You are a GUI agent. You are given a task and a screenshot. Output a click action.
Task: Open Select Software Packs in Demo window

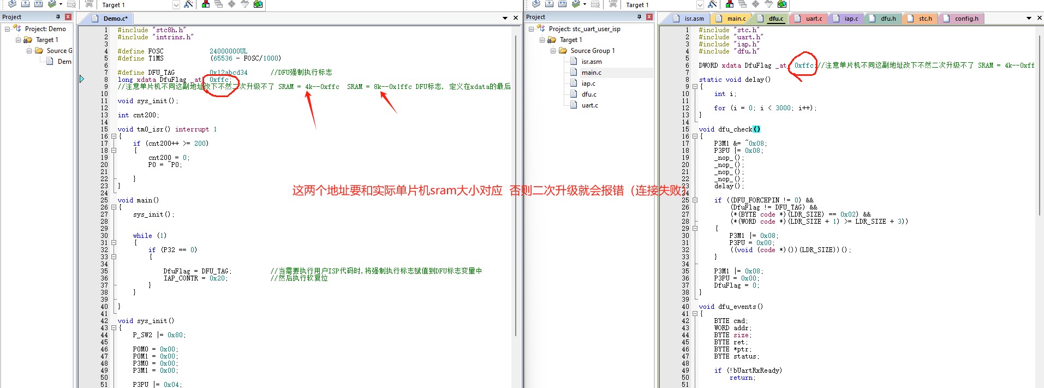(x=244, y=4)
